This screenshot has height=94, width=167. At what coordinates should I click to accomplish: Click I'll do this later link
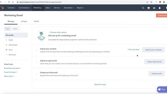134,50
